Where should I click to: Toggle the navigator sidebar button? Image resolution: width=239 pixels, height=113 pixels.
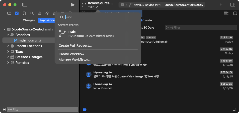(x=25, y=5)
